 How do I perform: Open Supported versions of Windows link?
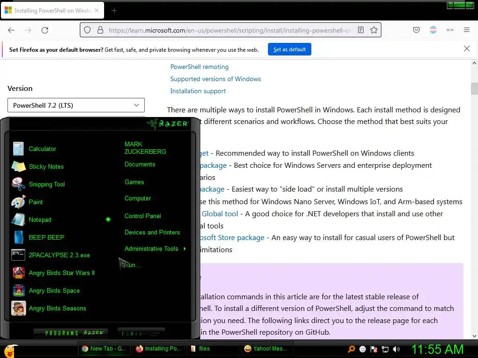[x=216, y=79]
